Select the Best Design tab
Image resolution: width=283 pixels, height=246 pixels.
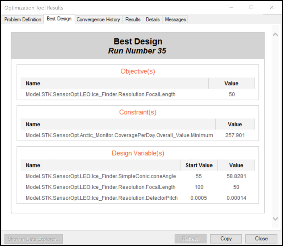(59, 19)
